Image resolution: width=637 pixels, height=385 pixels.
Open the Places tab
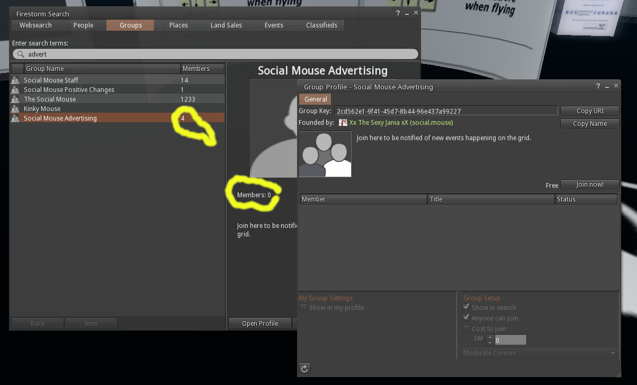pyautogui.click(x=178, y=25)
